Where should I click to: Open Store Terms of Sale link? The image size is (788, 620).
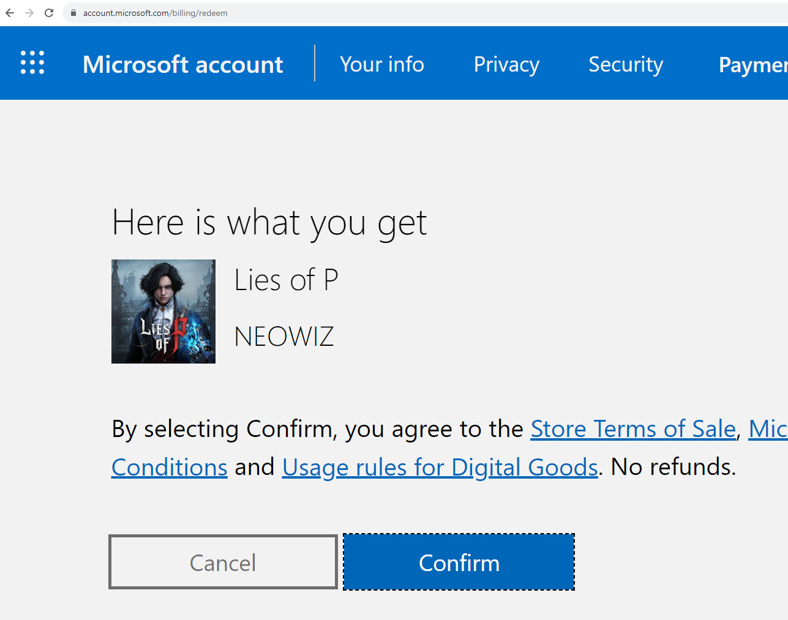(x=633, y=429)
